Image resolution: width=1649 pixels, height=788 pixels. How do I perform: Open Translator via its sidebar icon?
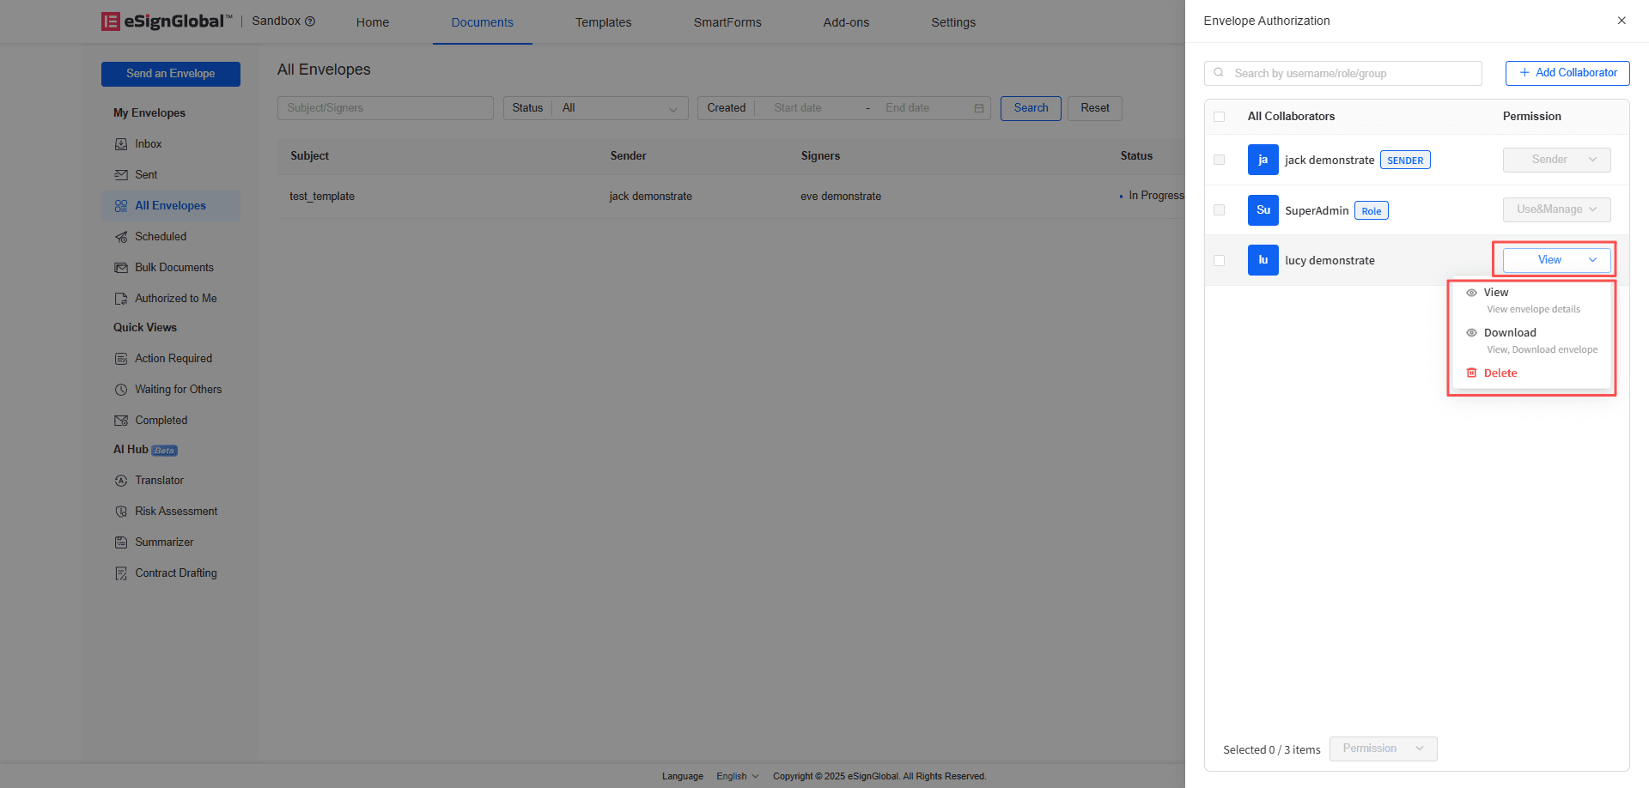pos(121,481)
